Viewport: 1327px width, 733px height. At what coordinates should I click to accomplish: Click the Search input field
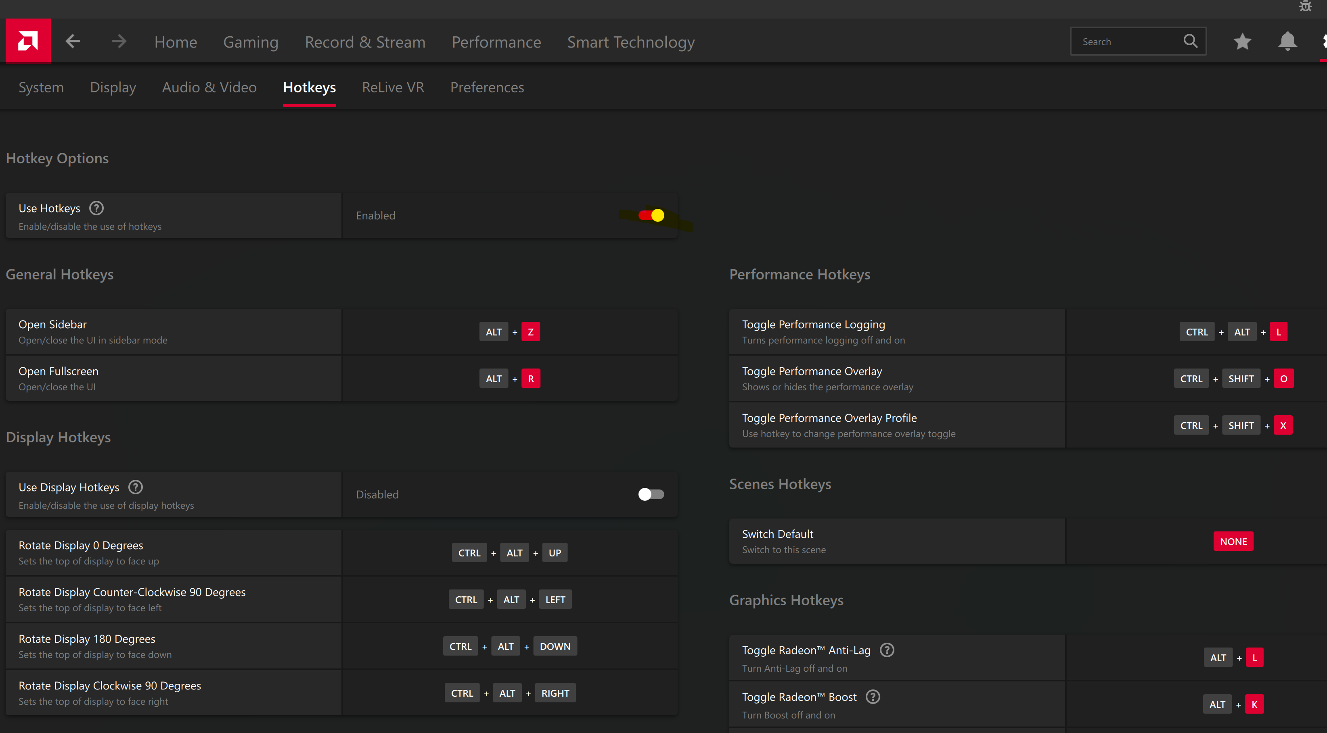tap(1128, 42)
